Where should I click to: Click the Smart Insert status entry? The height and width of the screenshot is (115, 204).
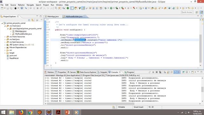point(138,107)
